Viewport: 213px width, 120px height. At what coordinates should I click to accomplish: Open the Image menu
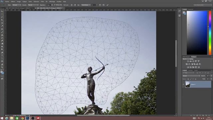coord(19,1)
